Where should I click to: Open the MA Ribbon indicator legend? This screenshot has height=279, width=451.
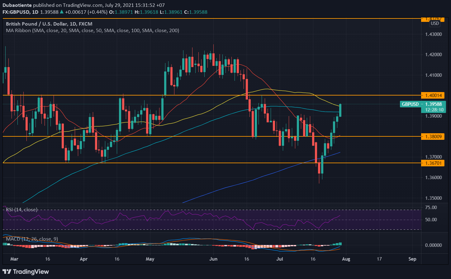[93, 31]
